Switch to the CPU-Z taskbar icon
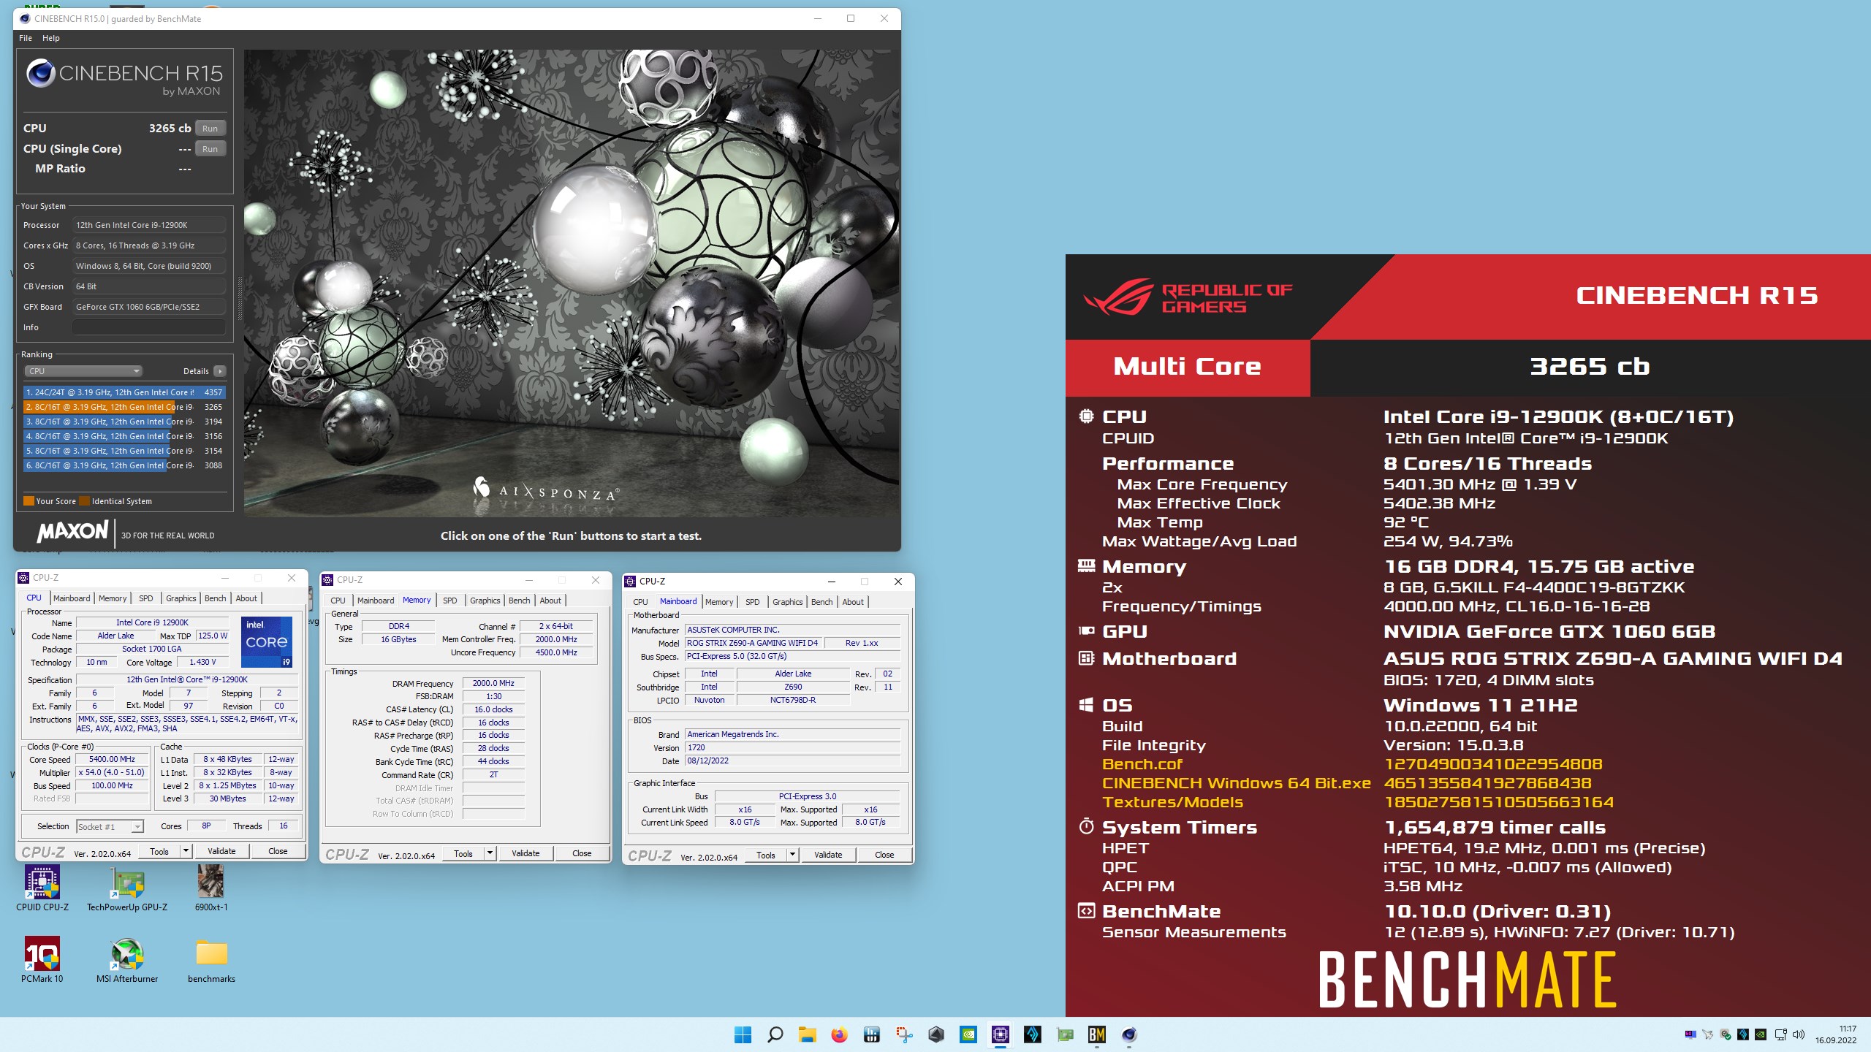The height and width of the screenshot is (1052, 1871). click(1001, 1034)
